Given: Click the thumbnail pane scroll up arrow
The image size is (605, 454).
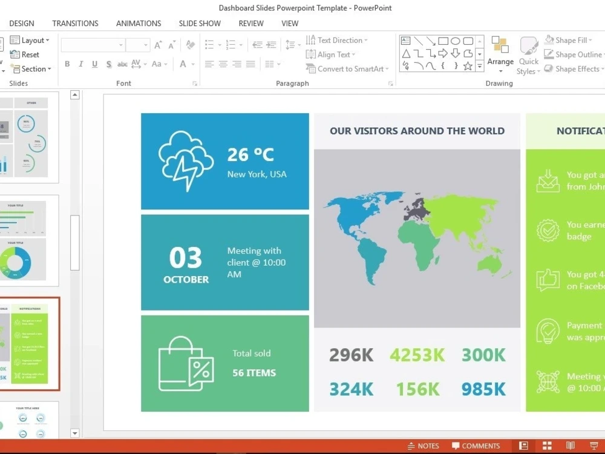Looking at the screenshot, I should tap(75, 94).
